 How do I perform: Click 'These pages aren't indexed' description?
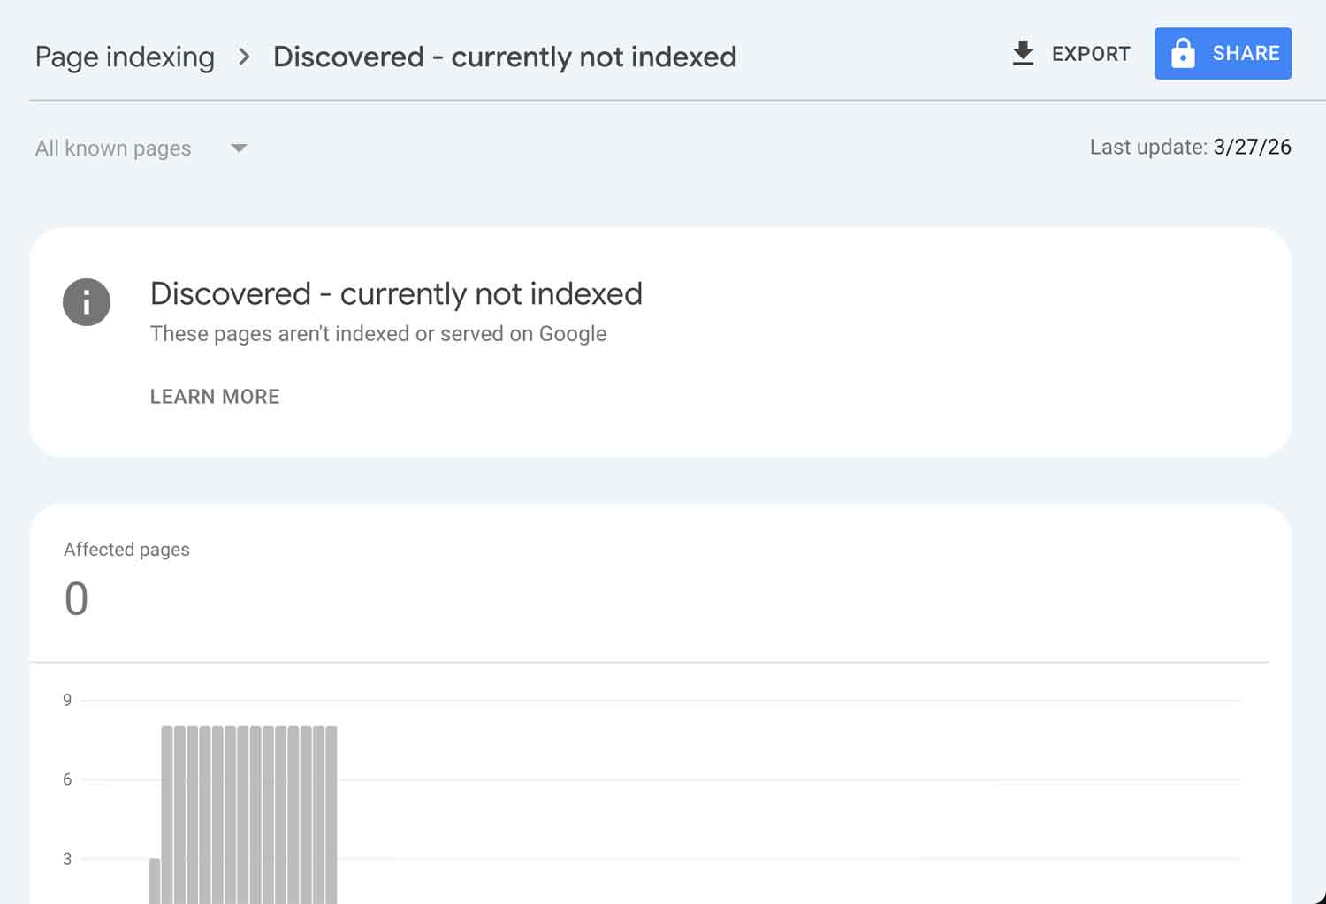[378, 334]
